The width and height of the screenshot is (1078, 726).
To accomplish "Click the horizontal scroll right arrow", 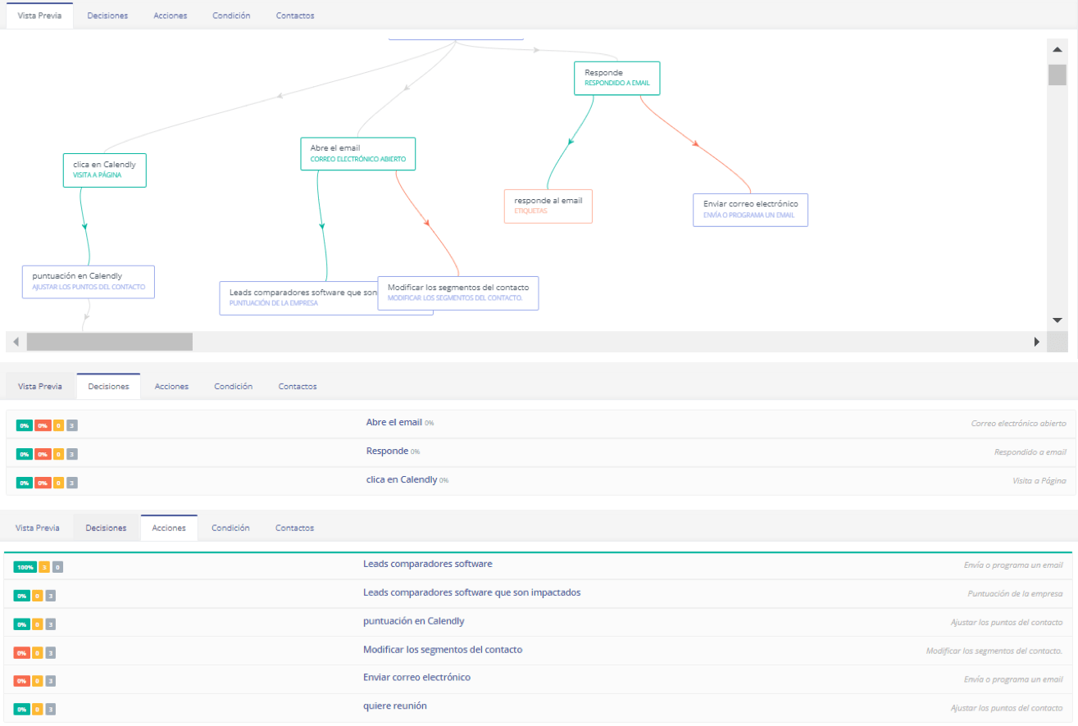I will [x=1036, y=342].
